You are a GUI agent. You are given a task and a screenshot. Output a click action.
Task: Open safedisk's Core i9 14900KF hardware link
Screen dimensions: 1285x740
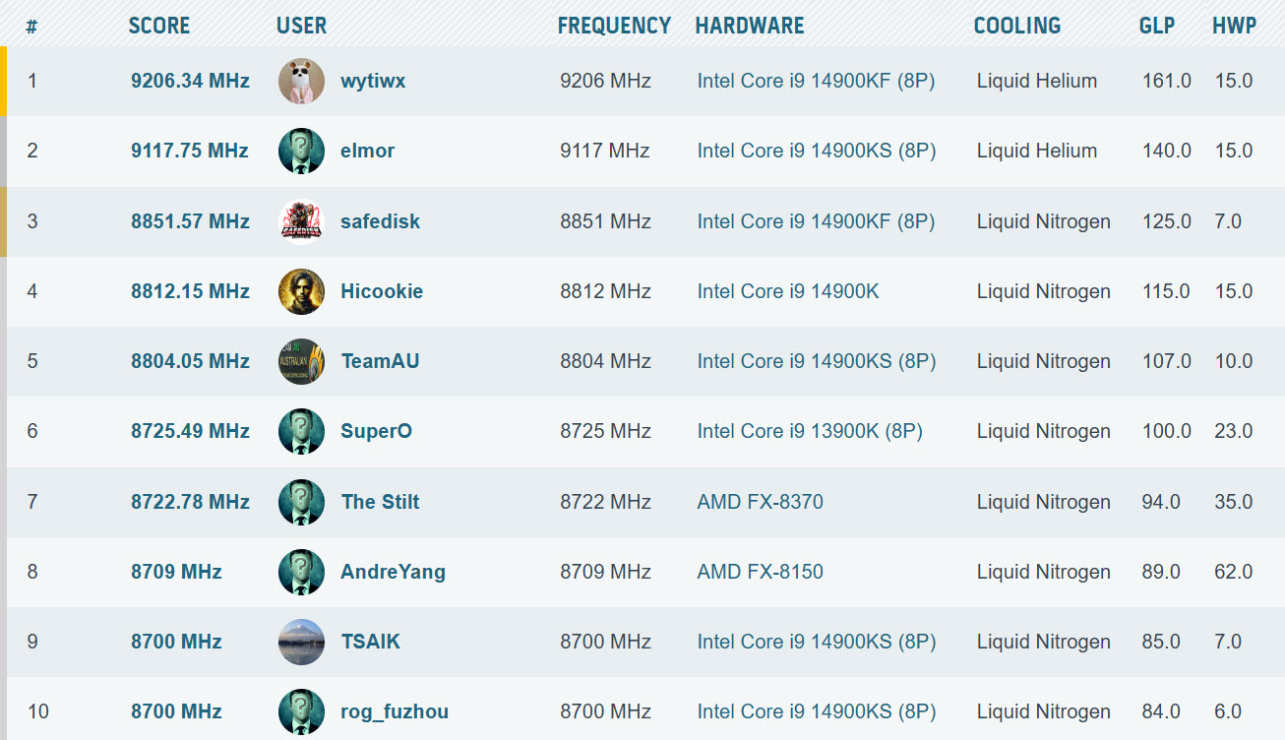coord(817,221)
